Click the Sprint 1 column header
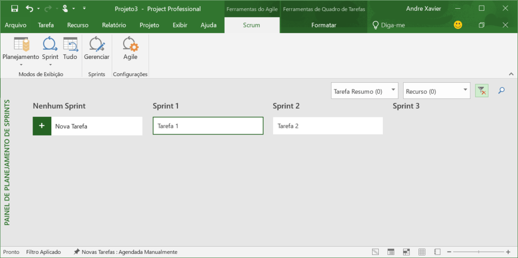The image size is (518, 258). click(166, 106)
